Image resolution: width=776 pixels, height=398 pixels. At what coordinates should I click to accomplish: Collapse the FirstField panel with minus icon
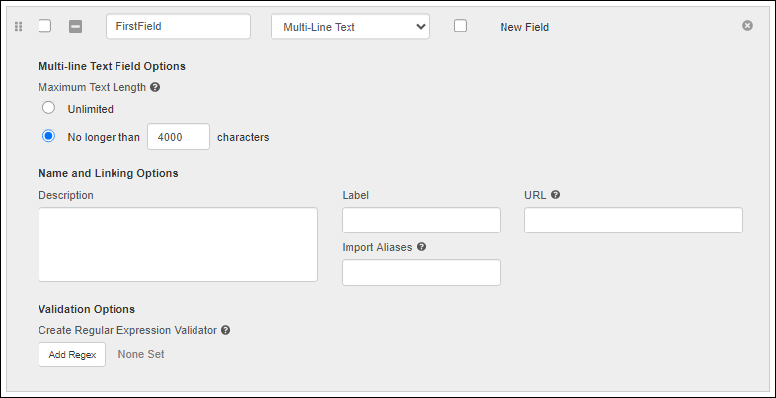(x=75, y=27)
